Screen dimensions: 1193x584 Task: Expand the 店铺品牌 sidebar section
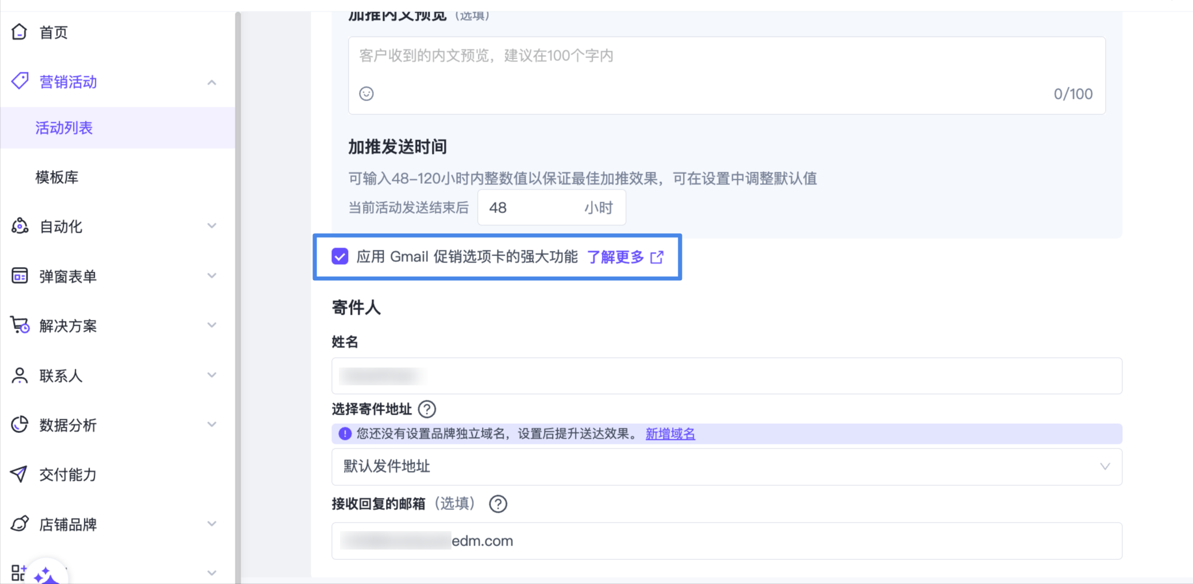click(x=212, y=524)
